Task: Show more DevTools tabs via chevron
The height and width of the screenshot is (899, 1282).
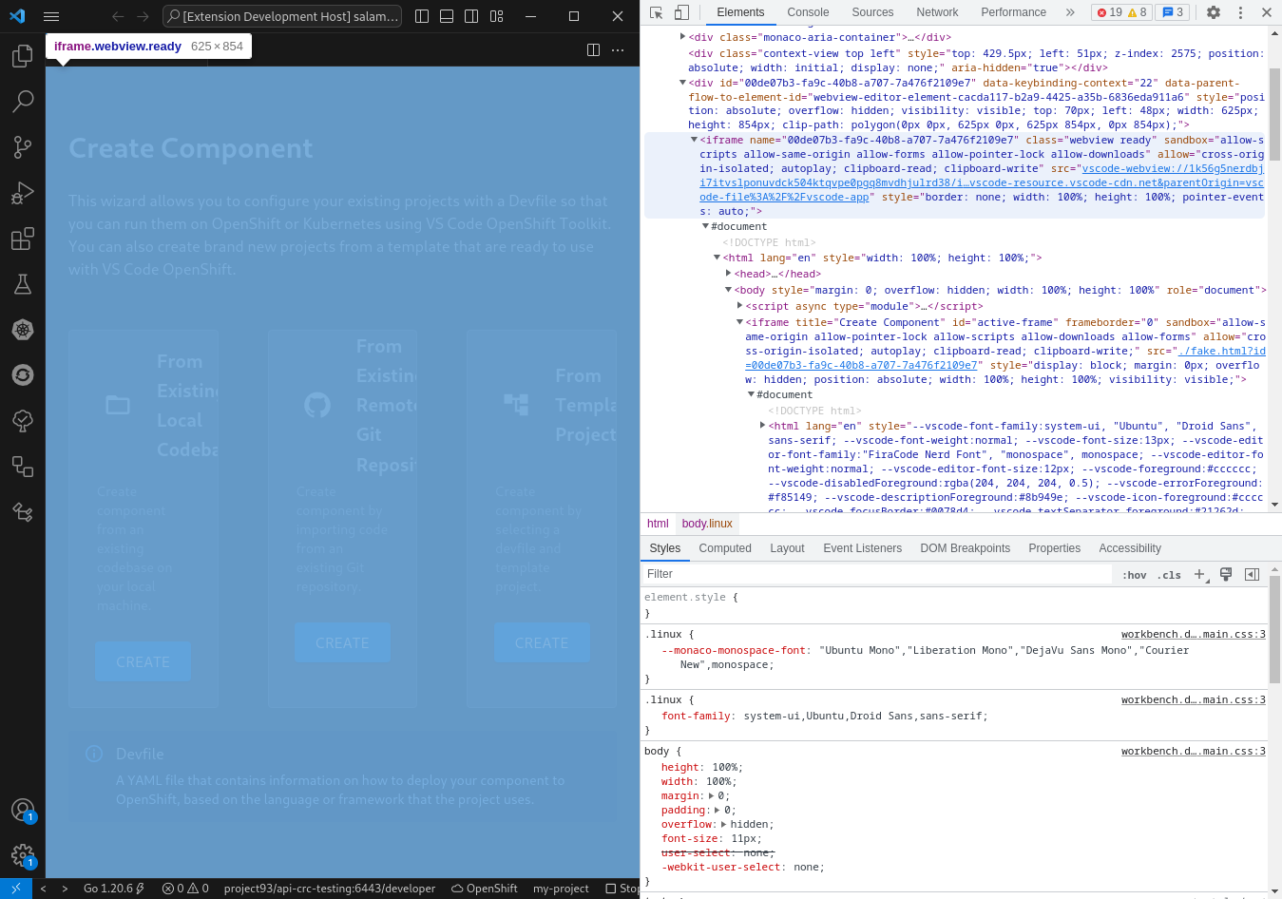Action: point(1070,12)
